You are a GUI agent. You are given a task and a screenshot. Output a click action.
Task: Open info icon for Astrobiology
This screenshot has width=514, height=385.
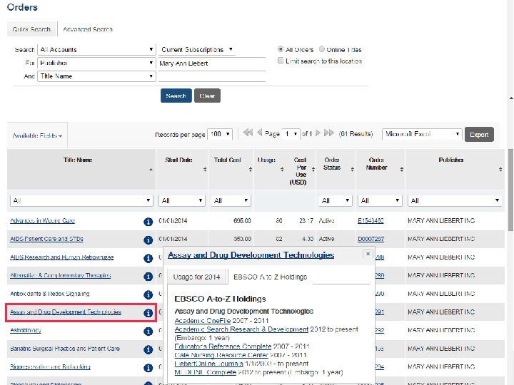pyautogui.click(x=148, y=332)
